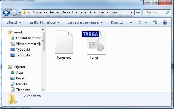Go to the redist folder in path
Image resolution: width=174 pixels, height=109 pixels.
click(83, 12)
